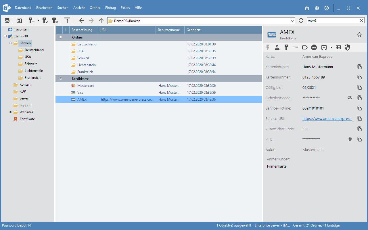Refresh the entry list
Image resolution: width=368 pixels, height=230 pixels.
301,20
